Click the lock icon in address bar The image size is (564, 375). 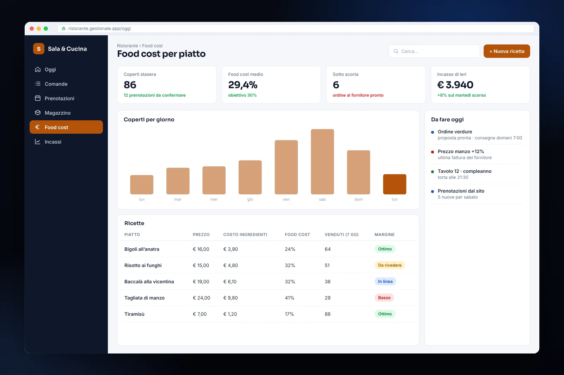tap(63, 29)
